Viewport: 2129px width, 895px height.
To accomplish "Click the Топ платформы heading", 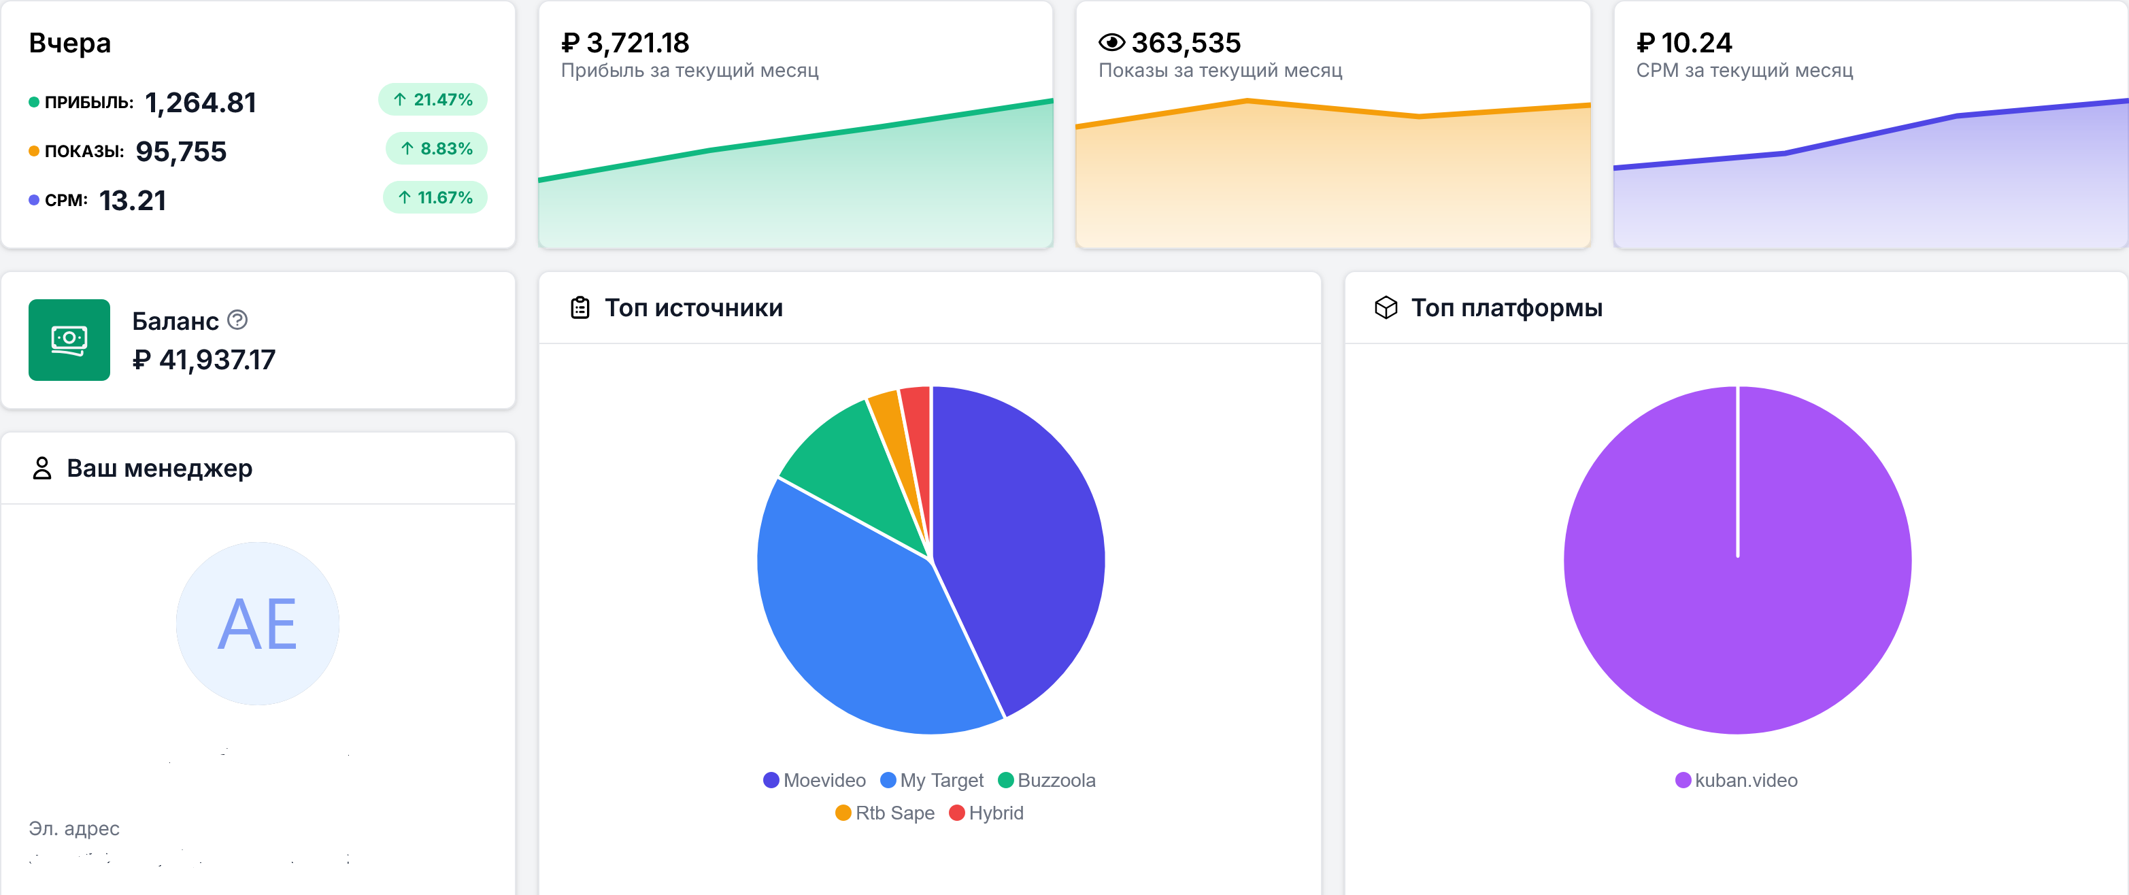I will click(x=1507, y=307).
